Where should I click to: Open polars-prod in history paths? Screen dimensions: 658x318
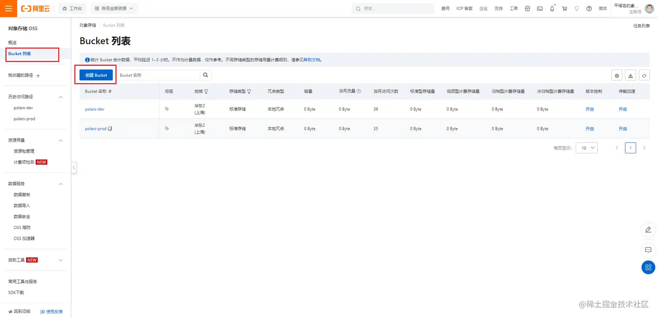[x=24, y=119]
